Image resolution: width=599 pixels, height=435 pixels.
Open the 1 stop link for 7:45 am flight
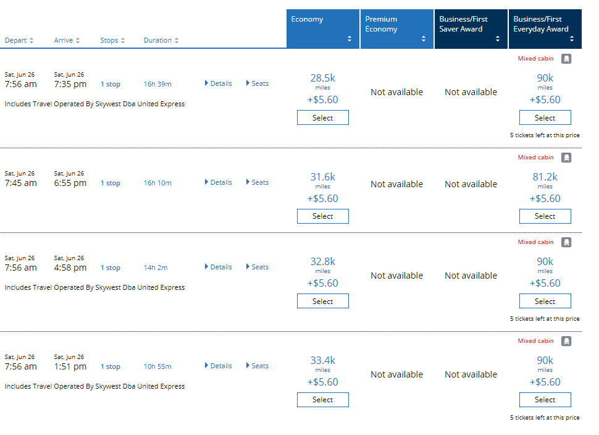pos(111,183)
